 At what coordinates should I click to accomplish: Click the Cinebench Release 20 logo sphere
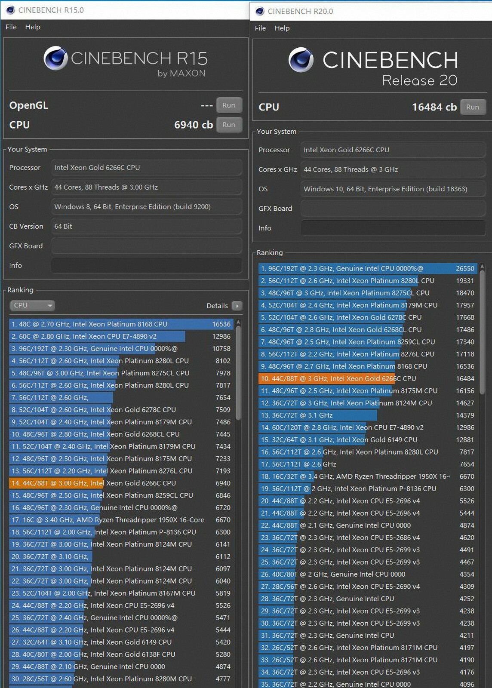pos(301,60)
